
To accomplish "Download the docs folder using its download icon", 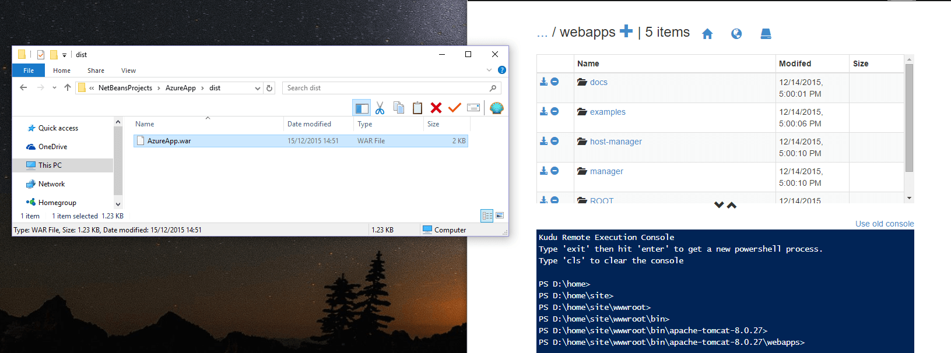I will [543, 82].
